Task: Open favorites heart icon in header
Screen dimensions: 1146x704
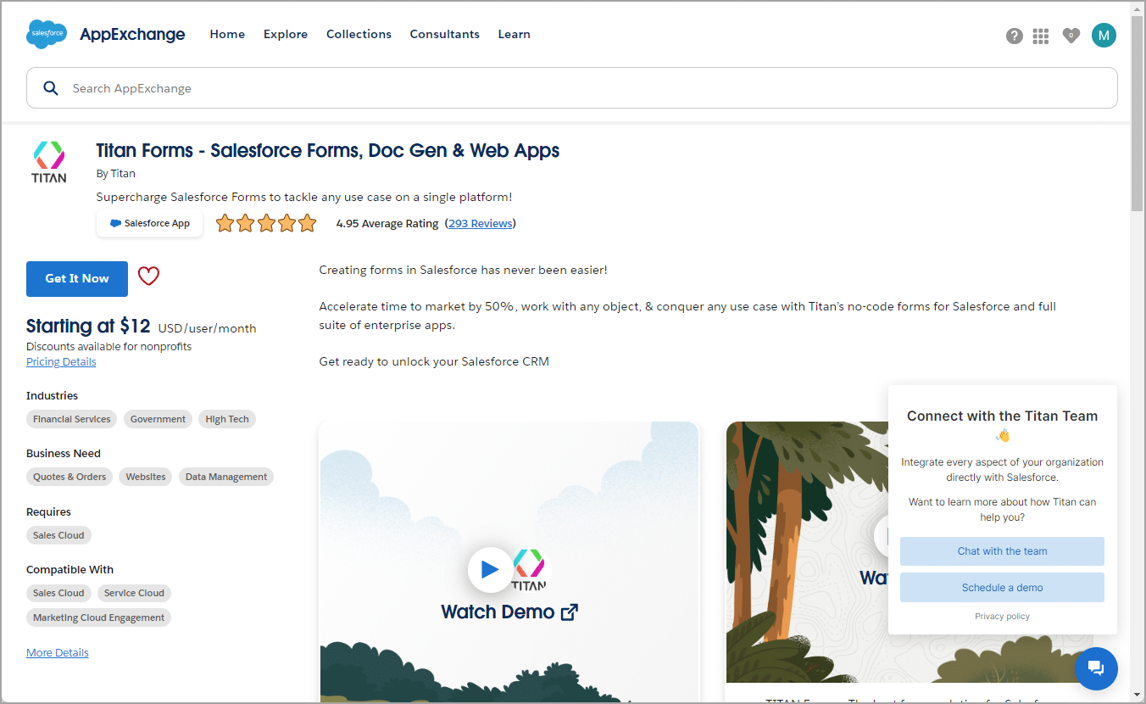Action: (1071, 36)
